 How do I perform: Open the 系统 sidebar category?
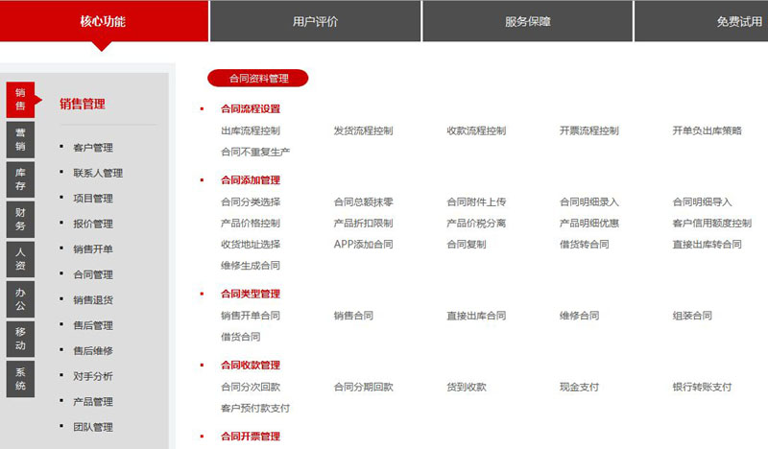[20, 379]
